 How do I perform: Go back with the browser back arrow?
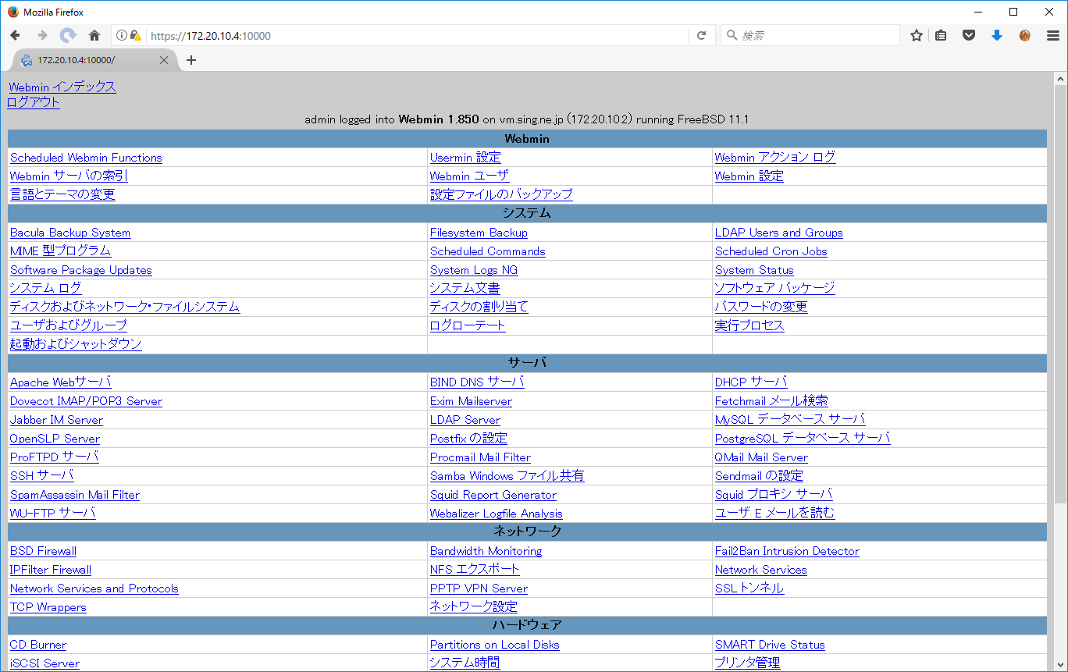[16, 35]
